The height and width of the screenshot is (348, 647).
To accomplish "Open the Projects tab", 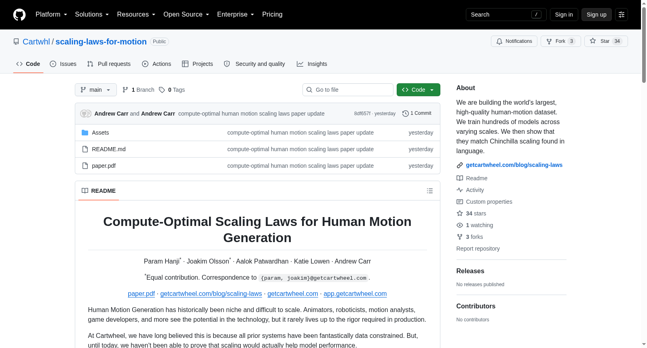I will tap(197, 64).
